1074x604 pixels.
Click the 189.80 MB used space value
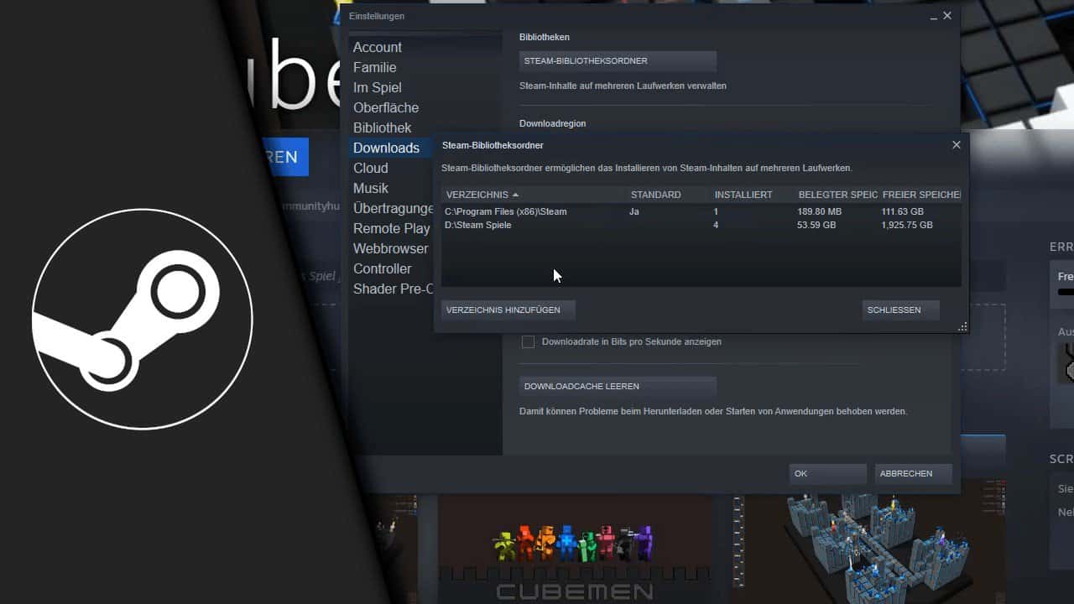[x=820, y=211]
